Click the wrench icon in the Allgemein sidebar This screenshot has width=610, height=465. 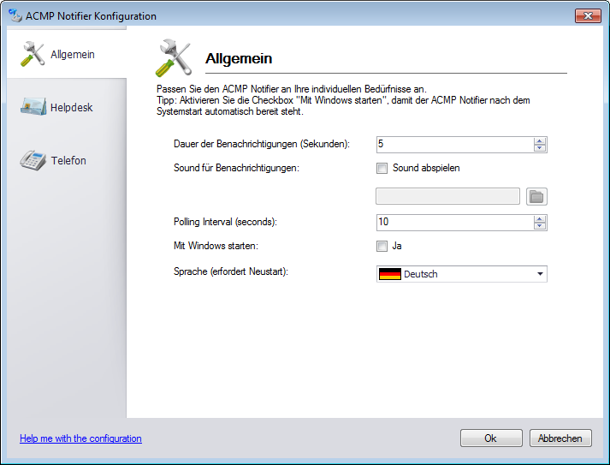click(x=32, y=55)
